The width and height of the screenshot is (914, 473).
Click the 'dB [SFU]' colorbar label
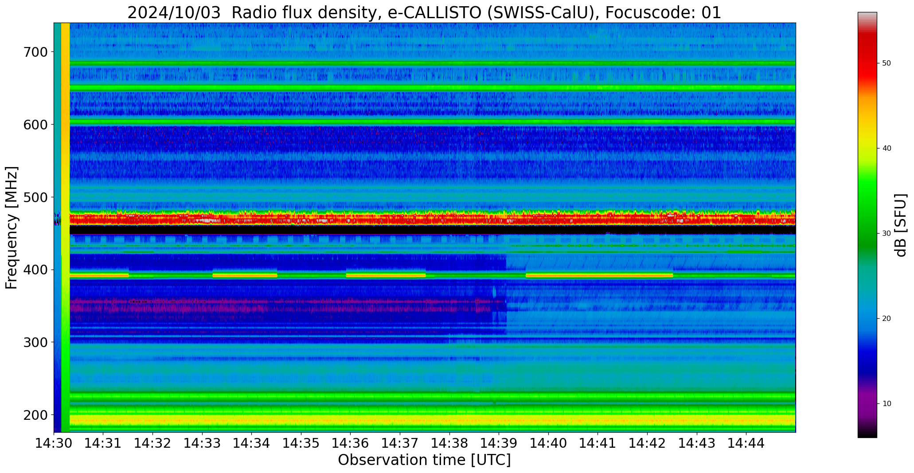point(900,225)
